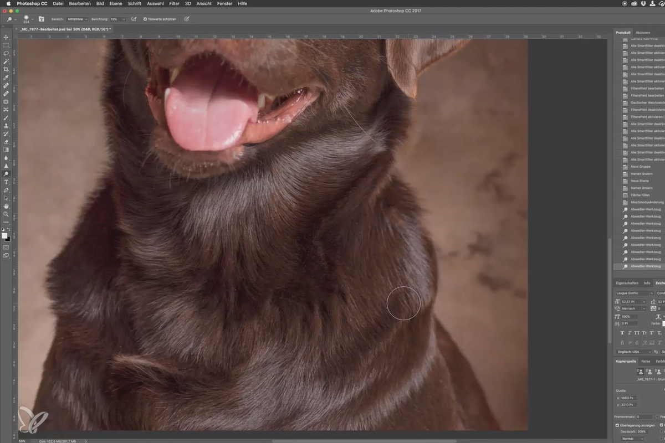
Task: Click the Belichtung percentage field
Action: (117, 19)
